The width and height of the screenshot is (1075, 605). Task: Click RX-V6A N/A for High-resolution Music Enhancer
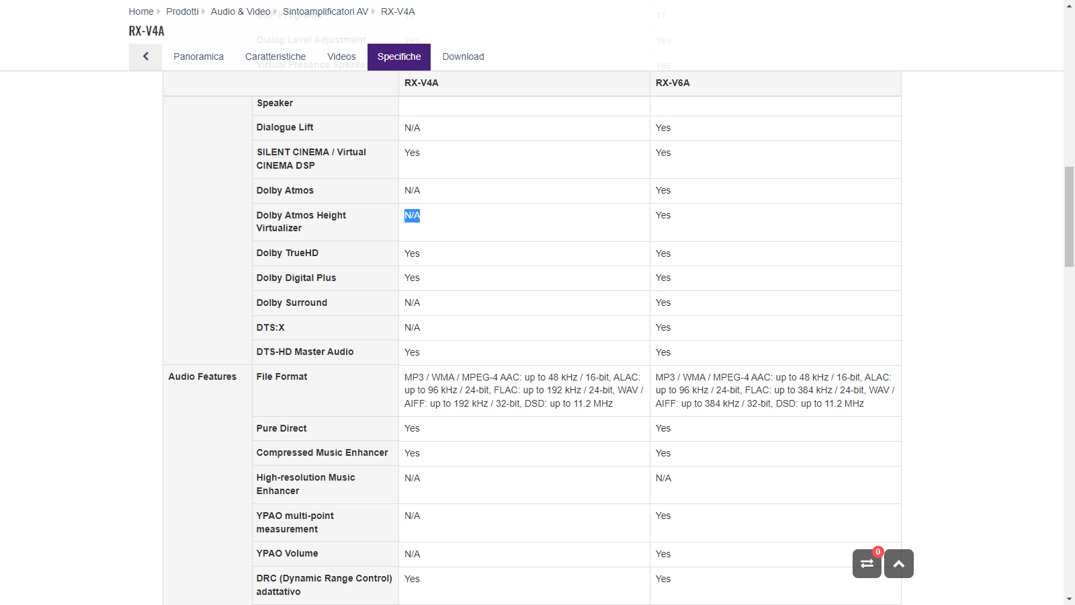point(663,478)
